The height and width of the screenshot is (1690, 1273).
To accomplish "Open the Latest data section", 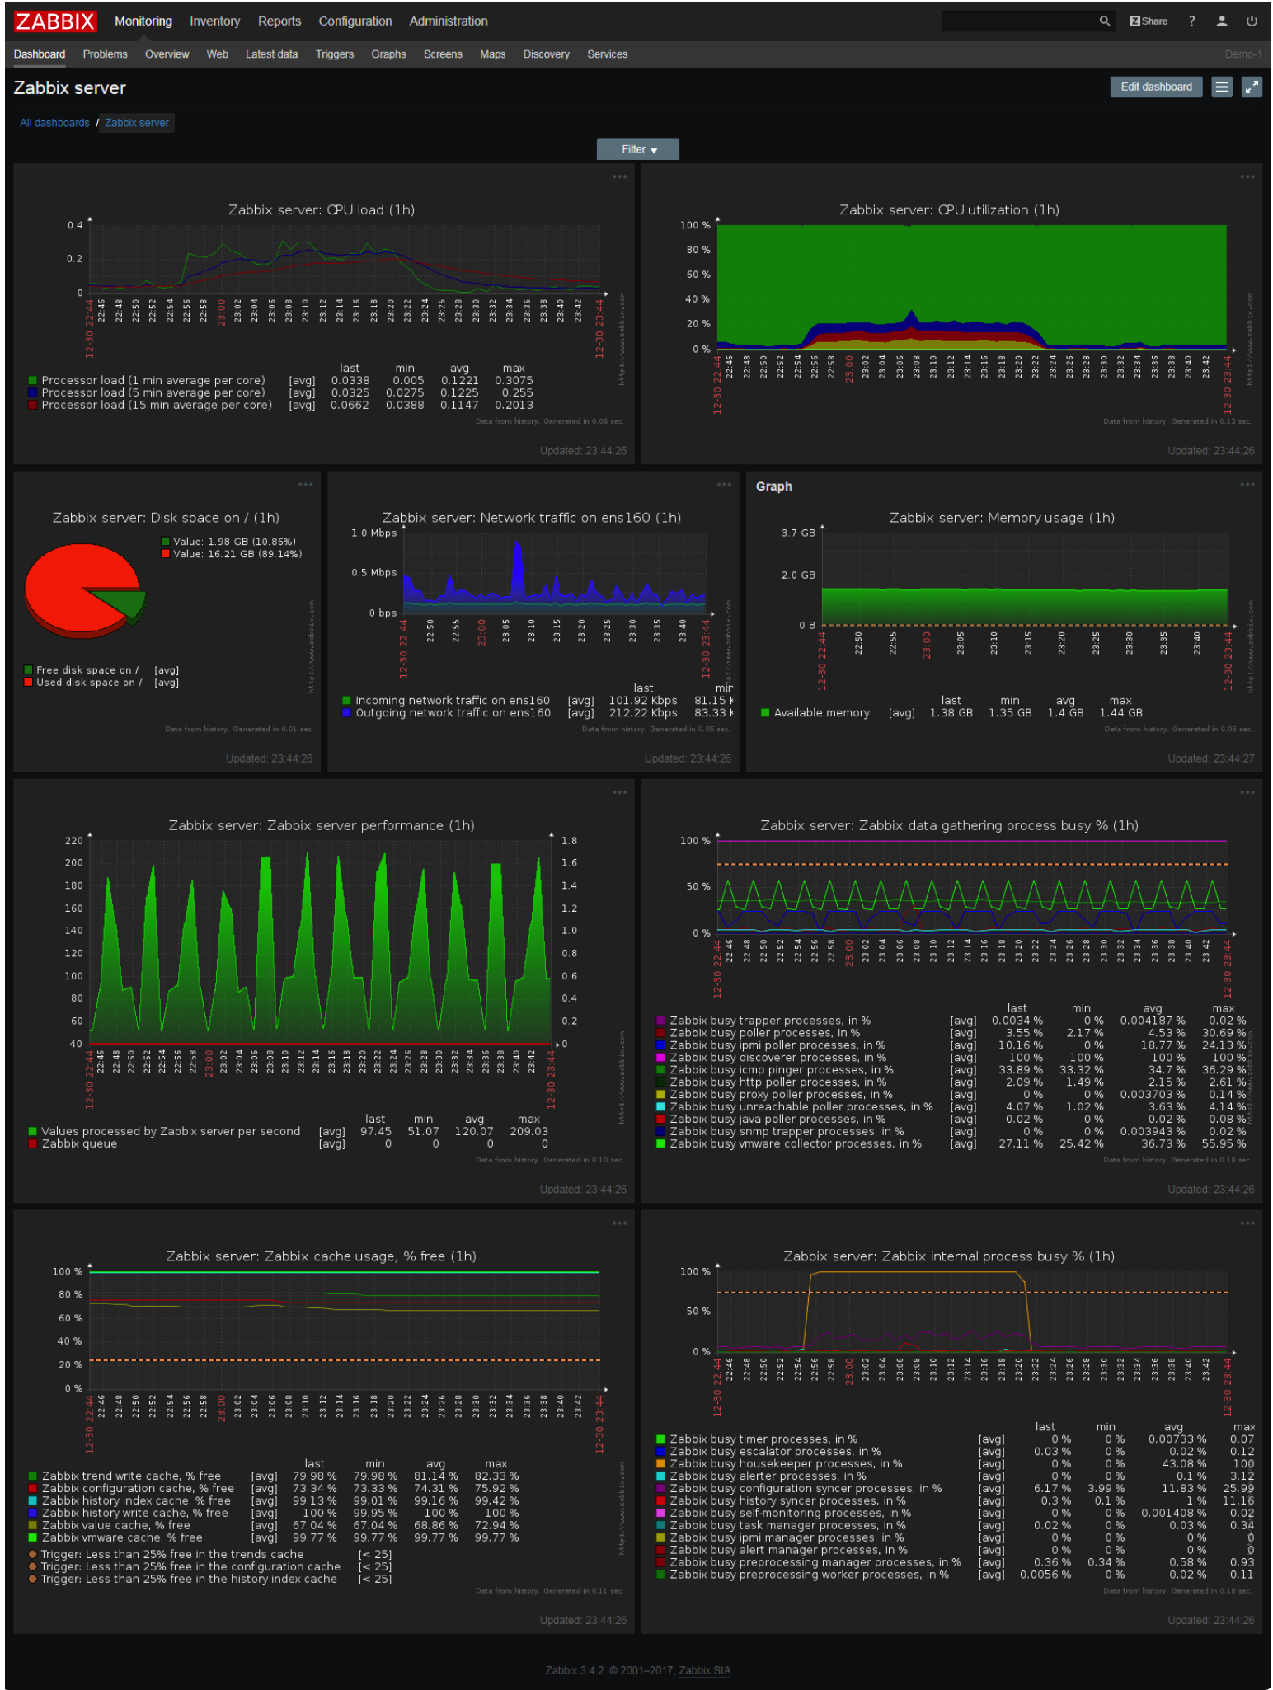I will point(272,54).
